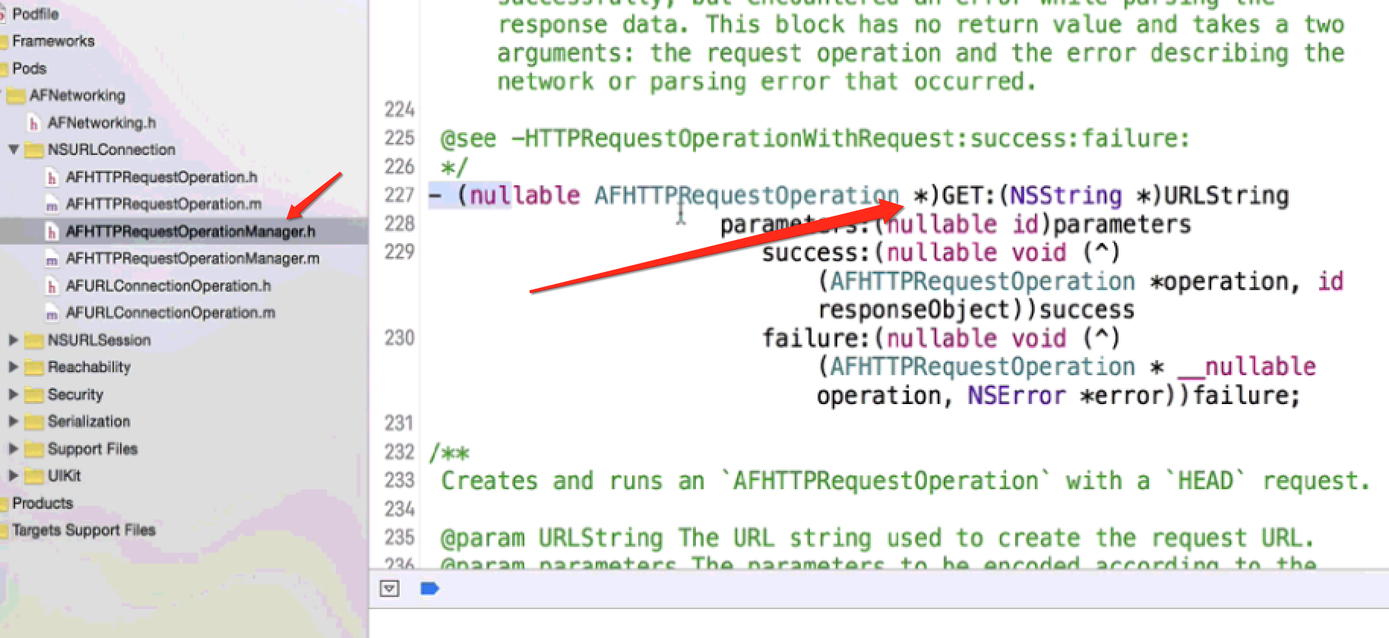This screenshot has width=1389, height=638.
Task: Click the h icon of AFURLConnectionOperation.h
Action: coord(52,286)
